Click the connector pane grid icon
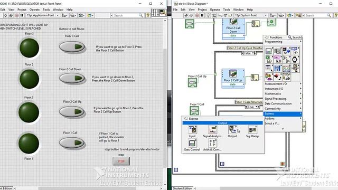 click(155, 13)
